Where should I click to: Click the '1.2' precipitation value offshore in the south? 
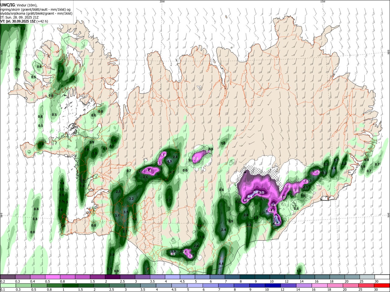299,271
